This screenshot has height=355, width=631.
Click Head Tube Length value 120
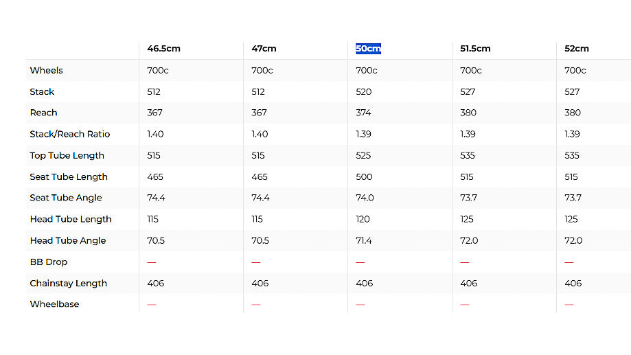coord(363,219)
